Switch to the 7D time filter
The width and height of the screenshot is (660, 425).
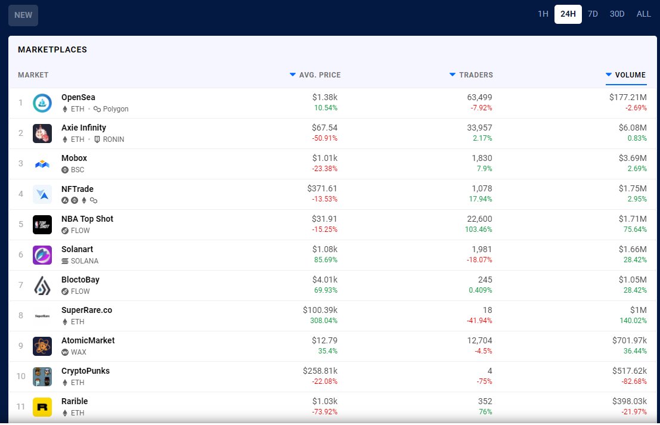click(x=593, y=14)
